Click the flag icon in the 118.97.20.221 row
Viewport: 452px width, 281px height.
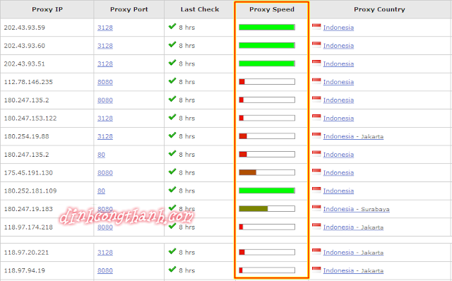tap(316, 251)
